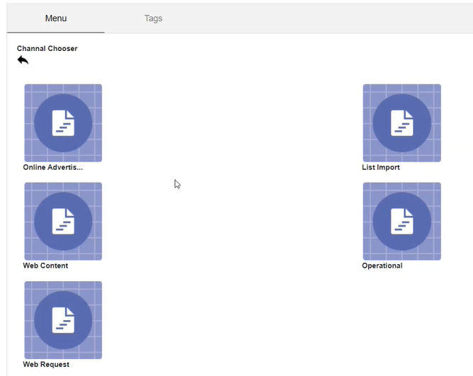Image resolution: width=473 pixels, height=376 pixels.
Task: Choose the Operational channel tile
Action: (401, 221)
